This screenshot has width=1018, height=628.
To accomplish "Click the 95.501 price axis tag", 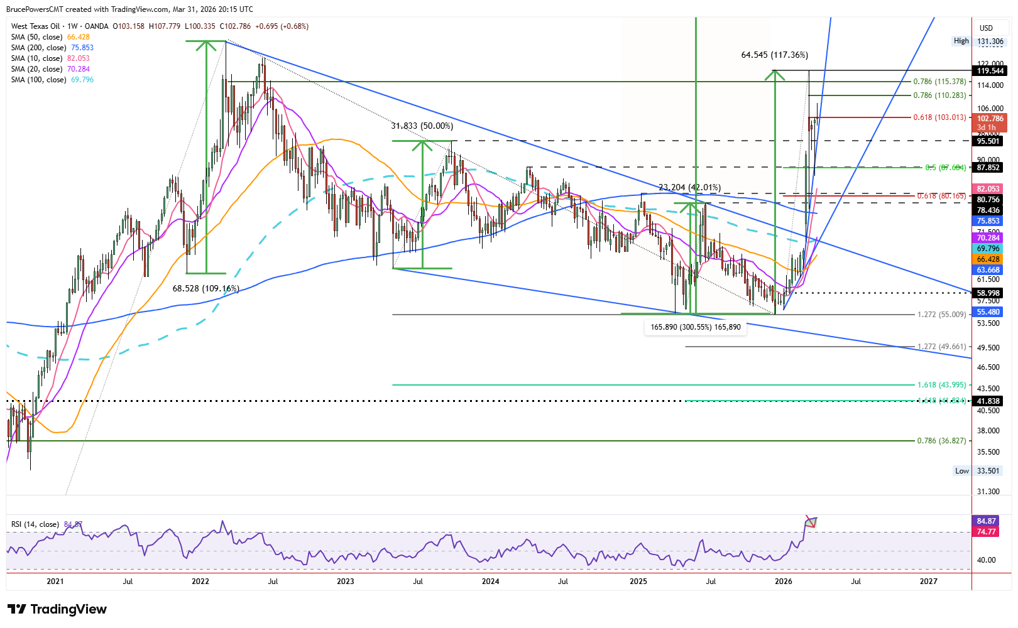I will (x=988, y=141).
